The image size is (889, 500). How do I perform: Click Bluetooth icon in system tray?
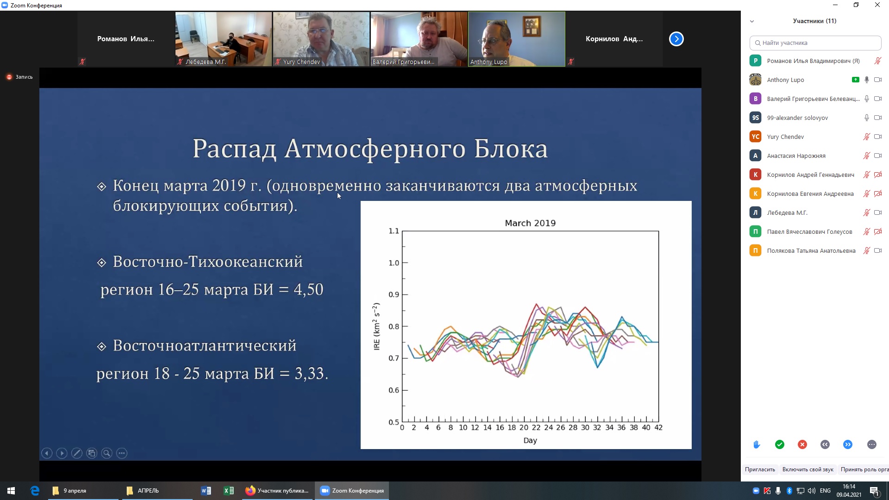click(789, 491)
